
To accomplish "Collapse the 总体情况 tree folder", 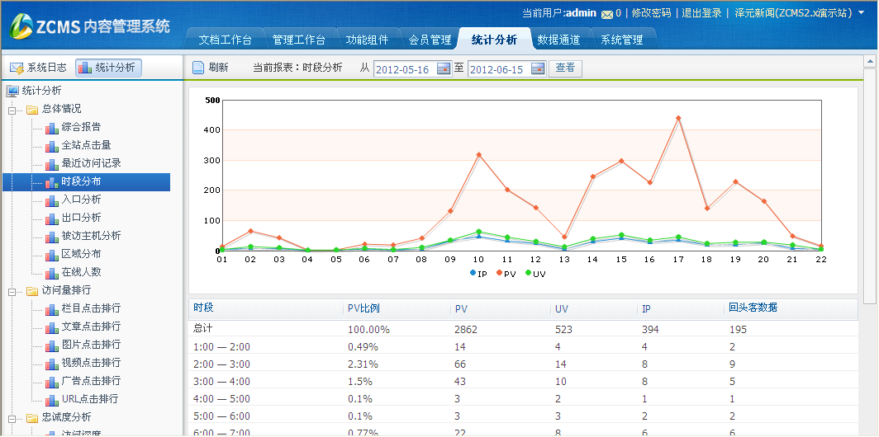I will tap(12, 109).
